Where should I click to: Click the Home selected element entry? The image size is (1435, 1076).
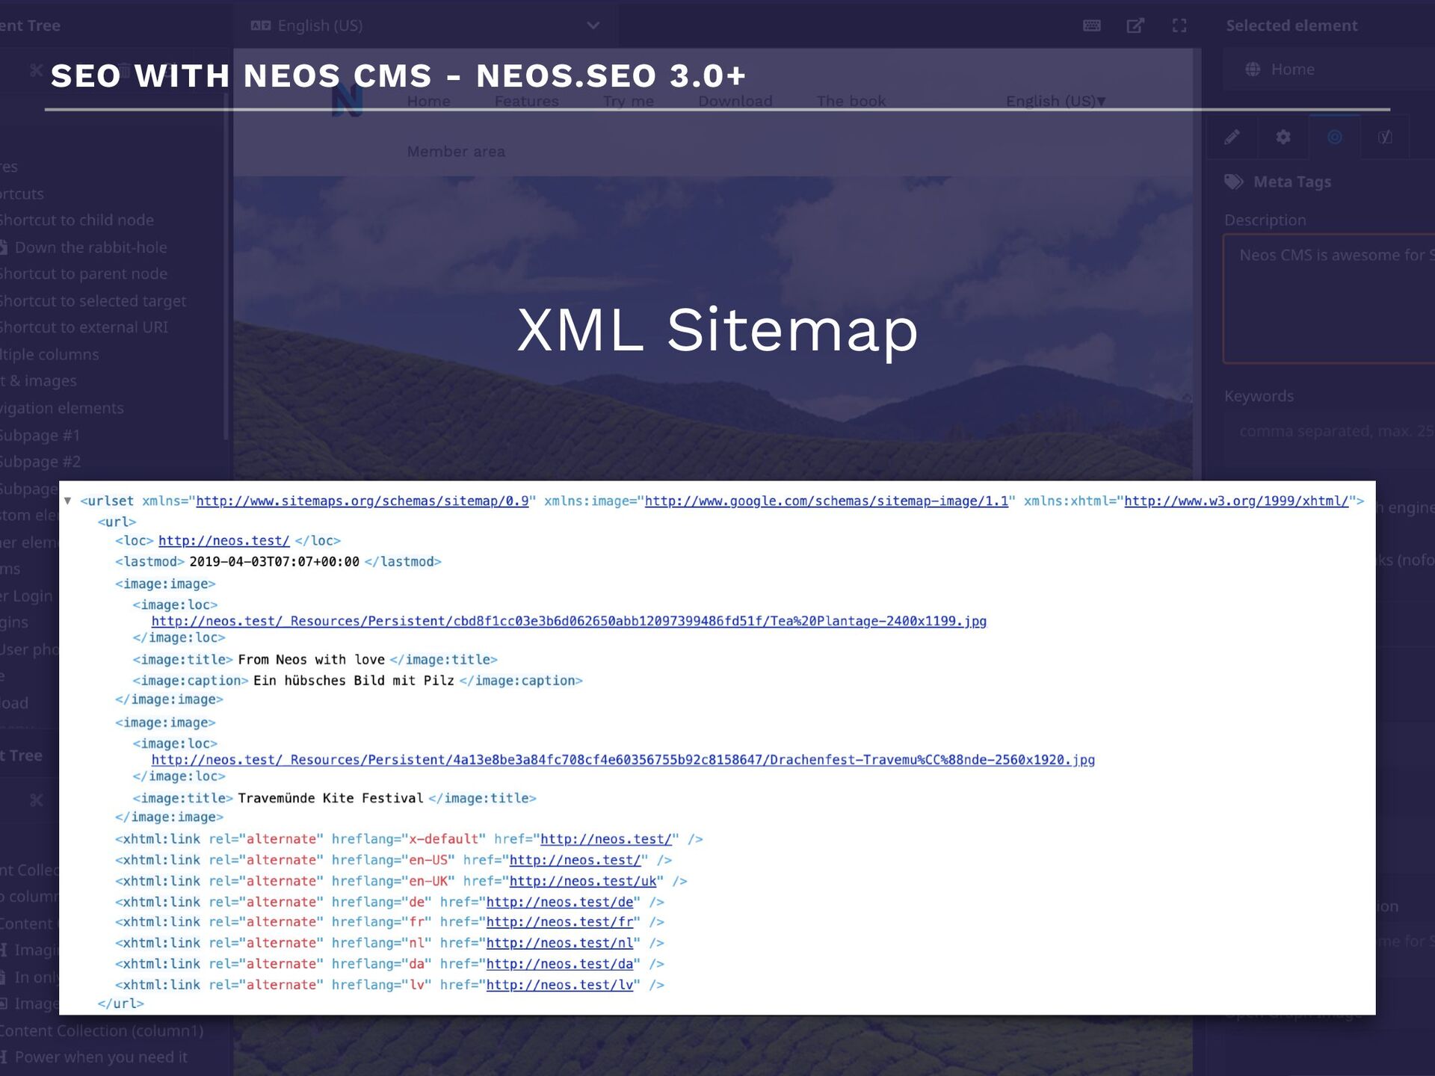pyautogui.click(x=1329, y=69)
